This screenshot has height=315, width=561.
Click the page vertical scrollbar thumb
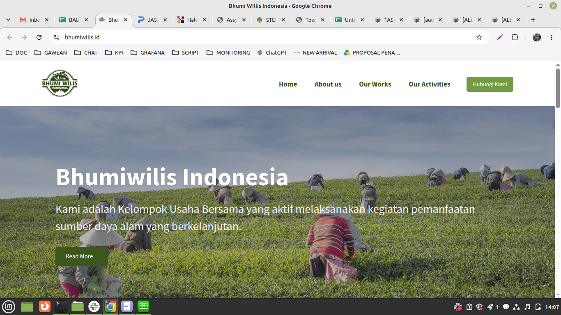(558, 88)
